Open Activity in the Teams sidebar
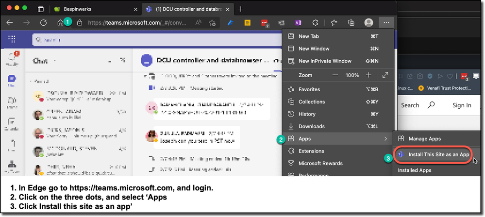Image resolution: width=485 pixels, height=217 pixels. (x=12, y=58)
